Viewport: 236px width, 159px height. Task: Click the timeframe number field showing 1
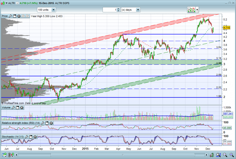110,10
